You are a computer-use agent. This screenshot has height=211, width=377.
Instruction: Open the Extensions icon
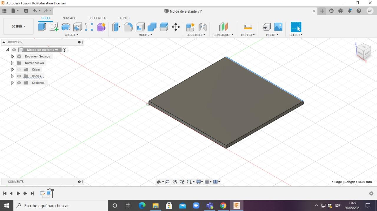[331, 11]
